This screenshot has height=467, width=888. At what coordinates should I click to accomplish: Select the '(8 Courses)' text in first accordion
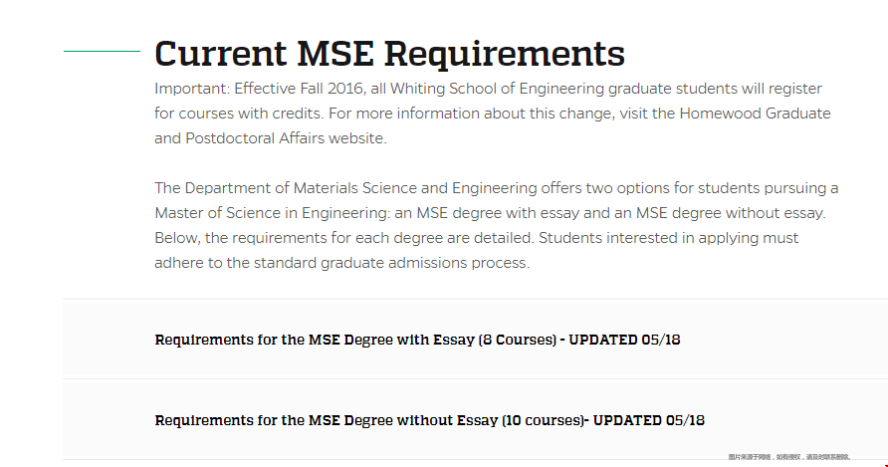(x=518, y=340)
